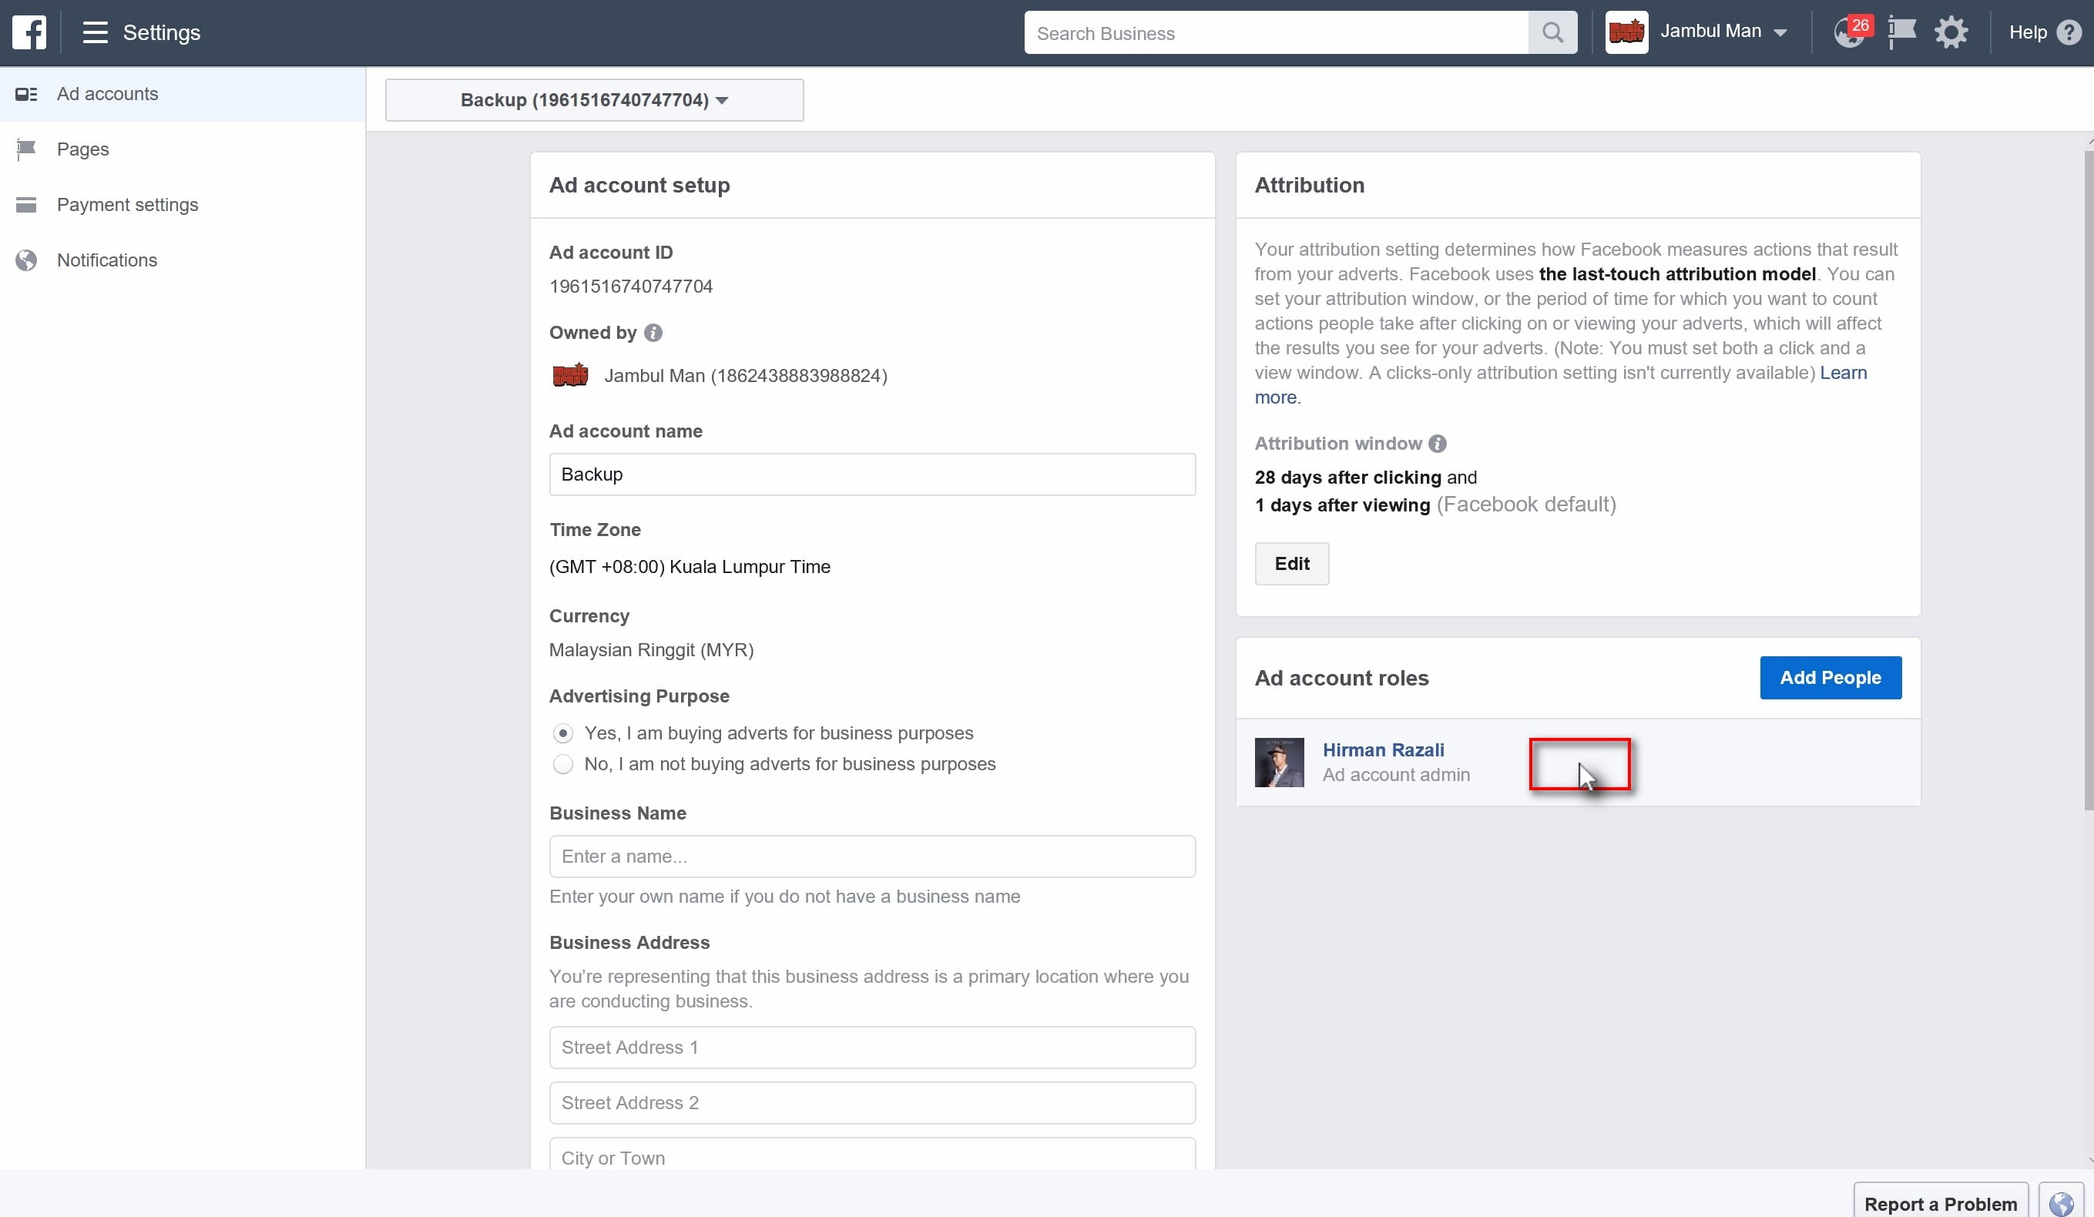Click the Street Address 2 field

click(871, 1102)
